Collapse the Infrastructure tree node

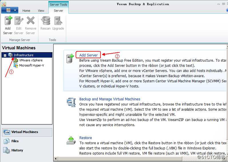click(x=5, y=55)
